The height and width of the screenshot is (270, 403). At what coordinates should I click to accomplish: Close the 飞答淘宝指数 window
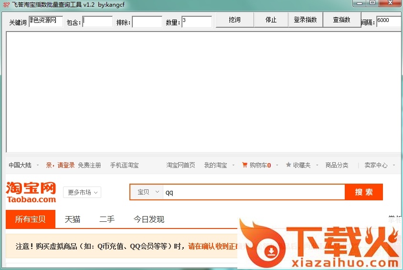point(390,3)
